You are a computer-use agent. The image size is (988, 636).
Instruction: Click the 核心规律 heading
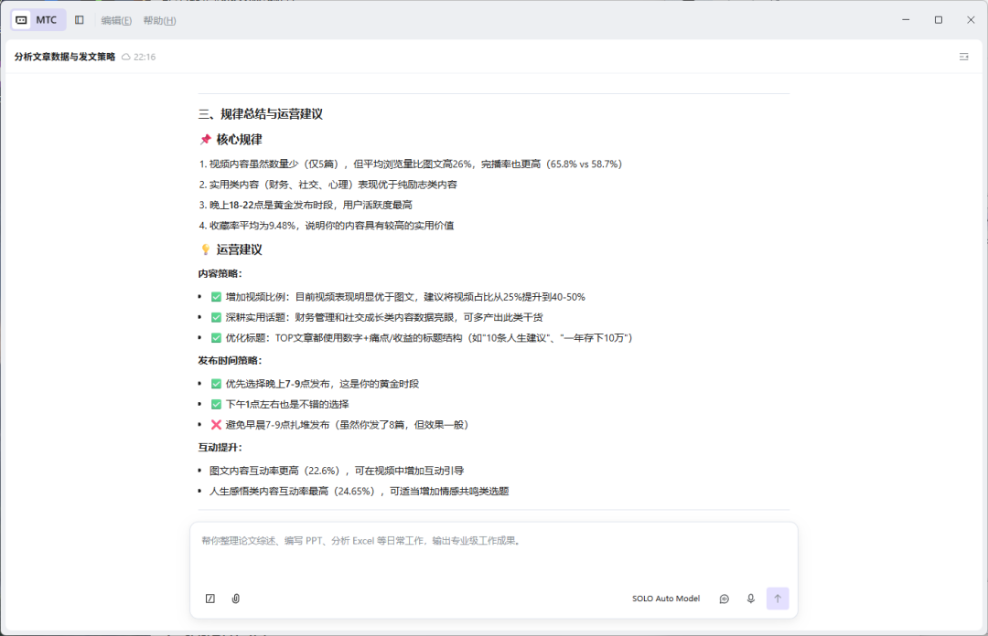click(x=240, y=139)
